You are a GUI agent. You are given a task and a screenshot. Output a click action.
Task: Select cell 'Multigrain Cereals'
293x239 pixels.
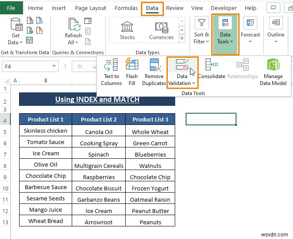99,164
